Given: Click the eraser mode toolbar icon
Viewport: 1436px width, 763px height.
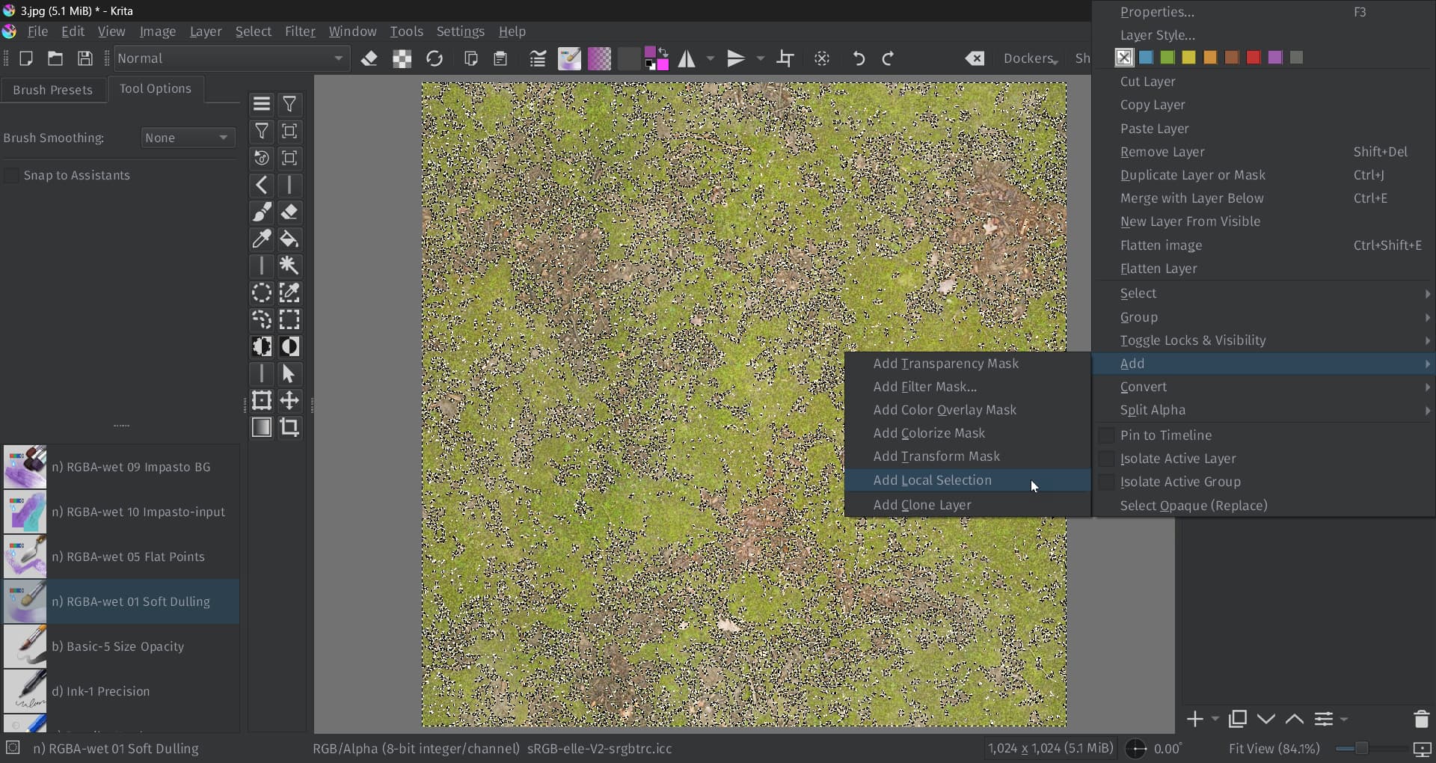Looking at the screenshot, I should point(369,58).
